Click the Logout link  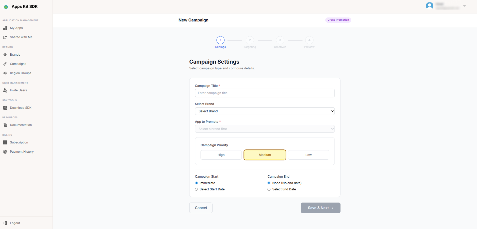point(15,223)
